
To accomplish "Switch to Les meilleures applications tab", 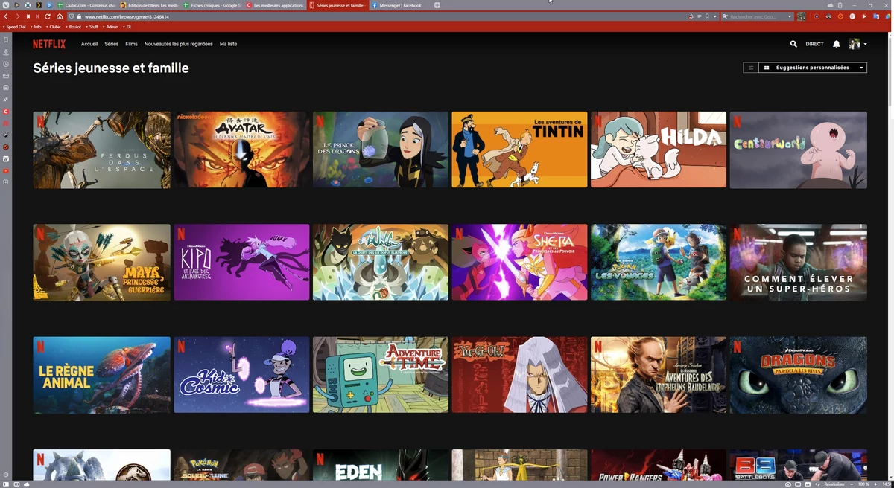I will tap(275, 5).
